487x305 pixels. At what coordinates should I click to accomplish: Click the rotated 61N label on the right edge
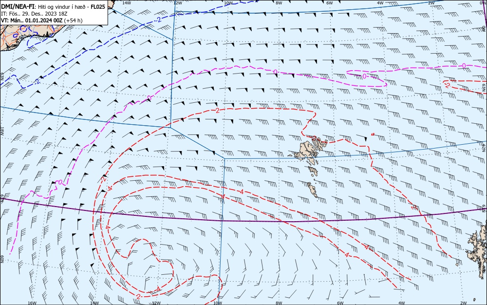(x=484, y=209)
